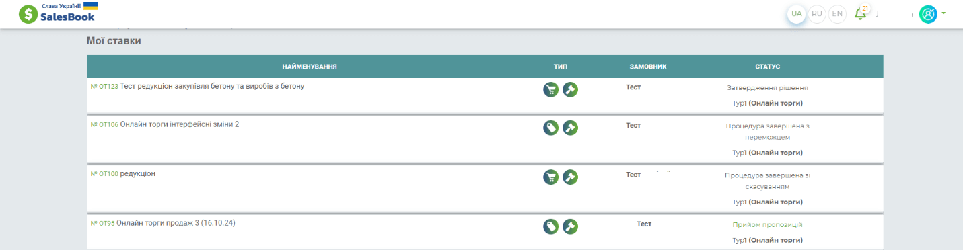963x250 pixels.
Task: Click auction hammer icon for OT106
Action: [x=571, y=128]
